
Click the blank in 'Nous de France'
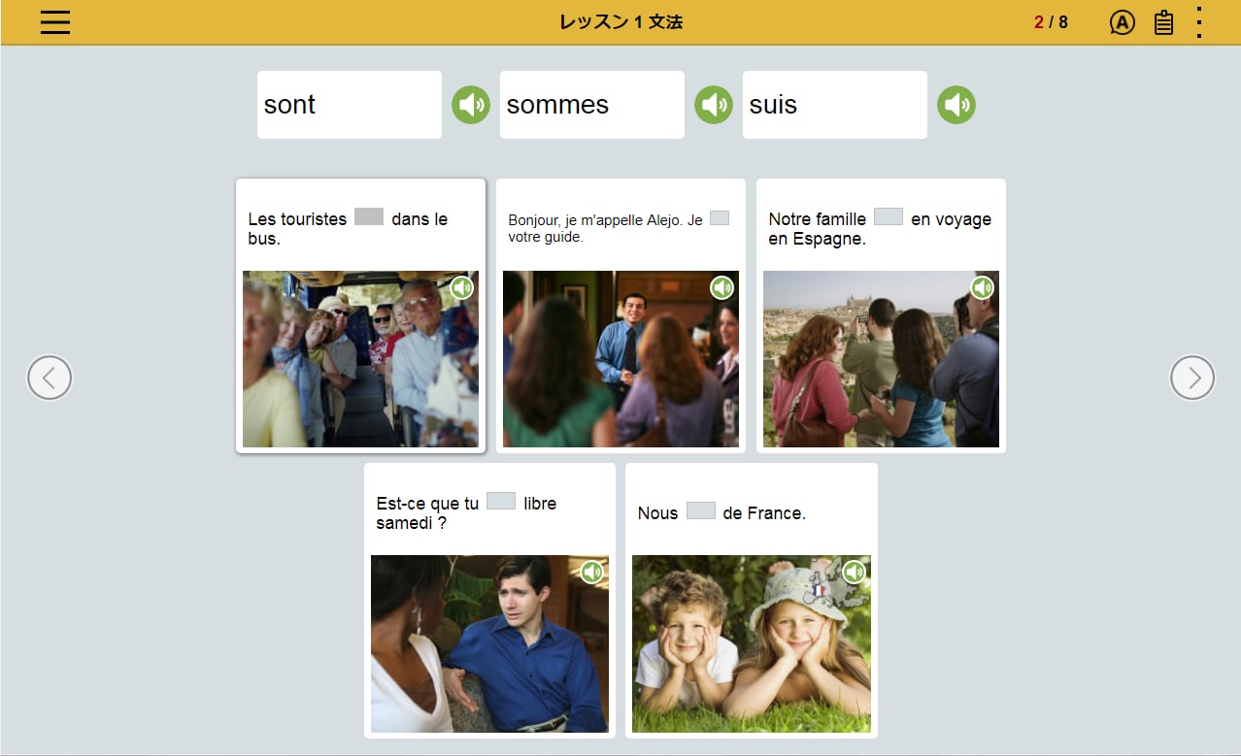point(700,510)
